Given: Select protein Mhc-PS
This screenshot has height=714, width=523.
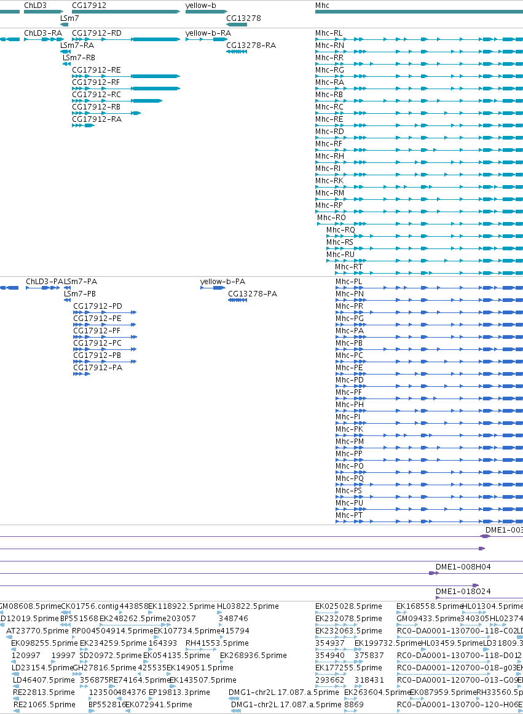Looking at the screenshot, I should [x=348, y=491].
